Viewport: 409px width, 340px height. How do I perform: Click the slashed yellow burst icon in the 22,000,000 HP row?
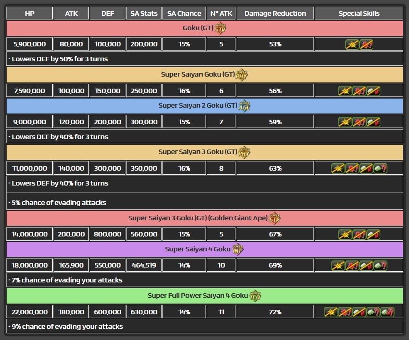331,312
